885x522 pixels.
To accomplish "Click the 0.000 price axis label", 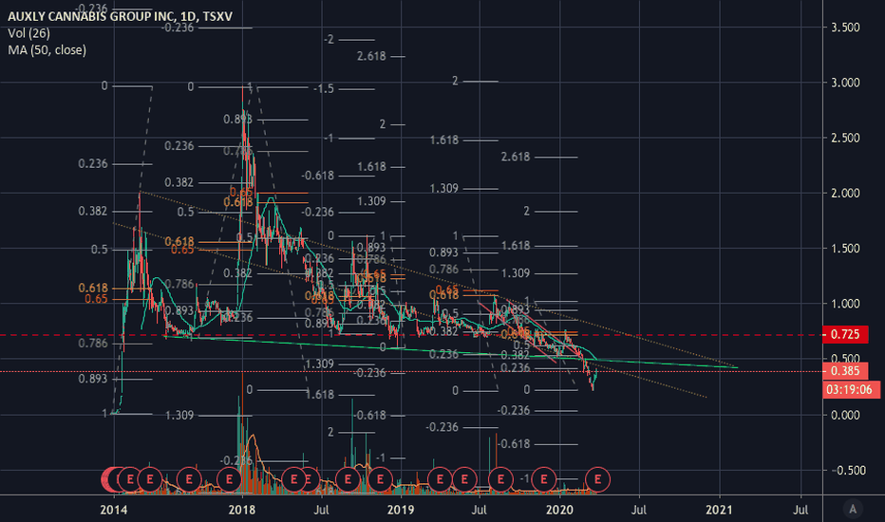I will pyautogui.click(x=845, y=416).
